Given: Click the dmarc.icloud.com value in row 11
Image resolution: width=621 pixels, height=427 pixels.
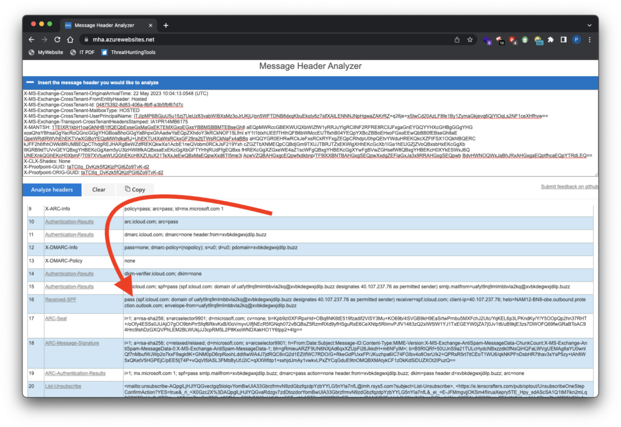Looking at the screenshot, I should point(195,235).
